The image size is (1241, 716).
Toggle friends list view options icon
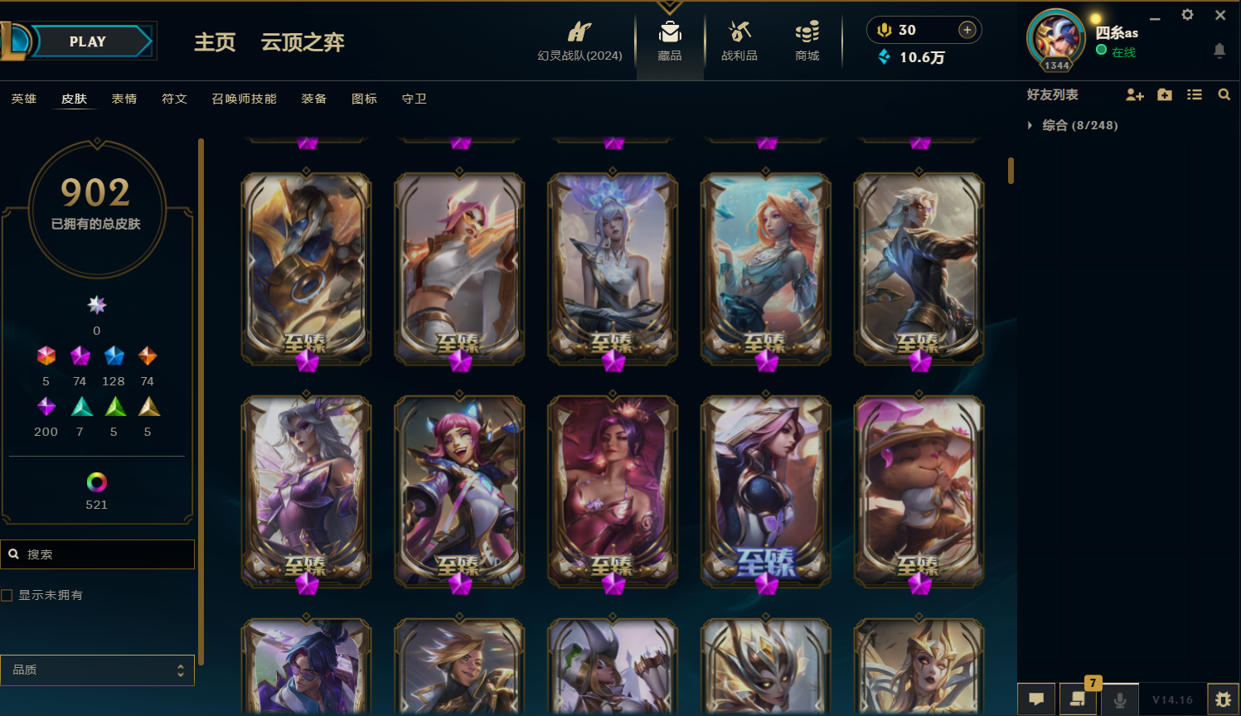click(x=1195, y=95)
